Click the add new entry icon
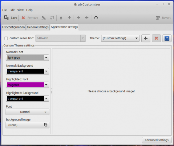 [52, 18]
